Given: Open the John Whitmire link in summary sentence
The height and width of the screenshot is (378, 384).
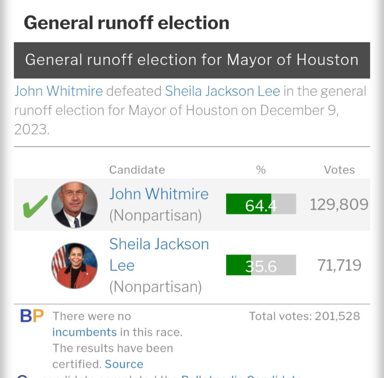Looking at the screenshot, I should coord(59,91).
